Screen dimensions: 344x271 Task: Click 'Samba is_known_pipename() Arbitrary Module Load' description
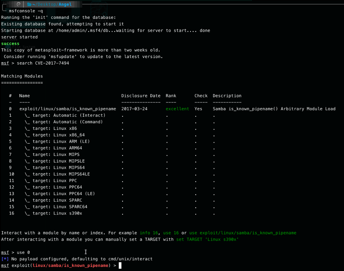pyautogui.click(x=274, y=109)
